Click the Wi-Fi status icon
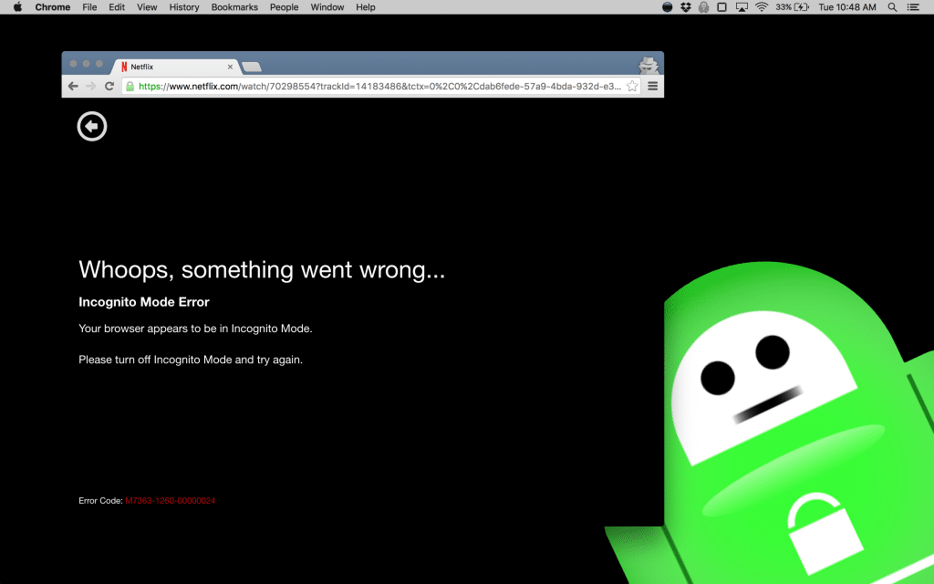934x584 pixels. pos(762,7)
